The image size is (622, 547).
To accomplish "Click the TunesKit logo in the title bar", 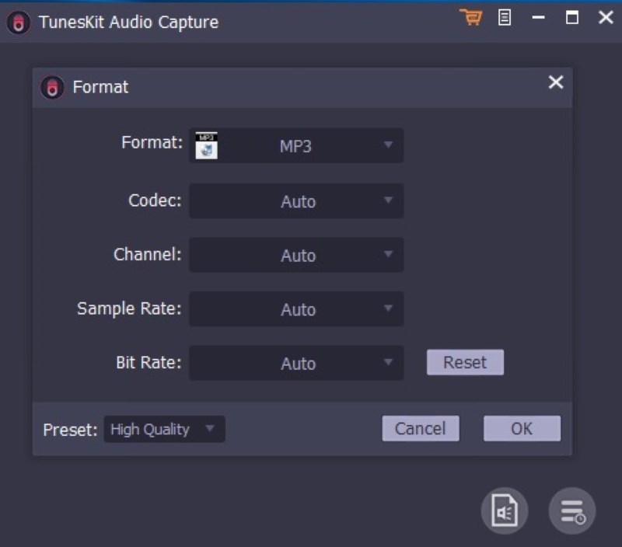I will coord(17,23).
